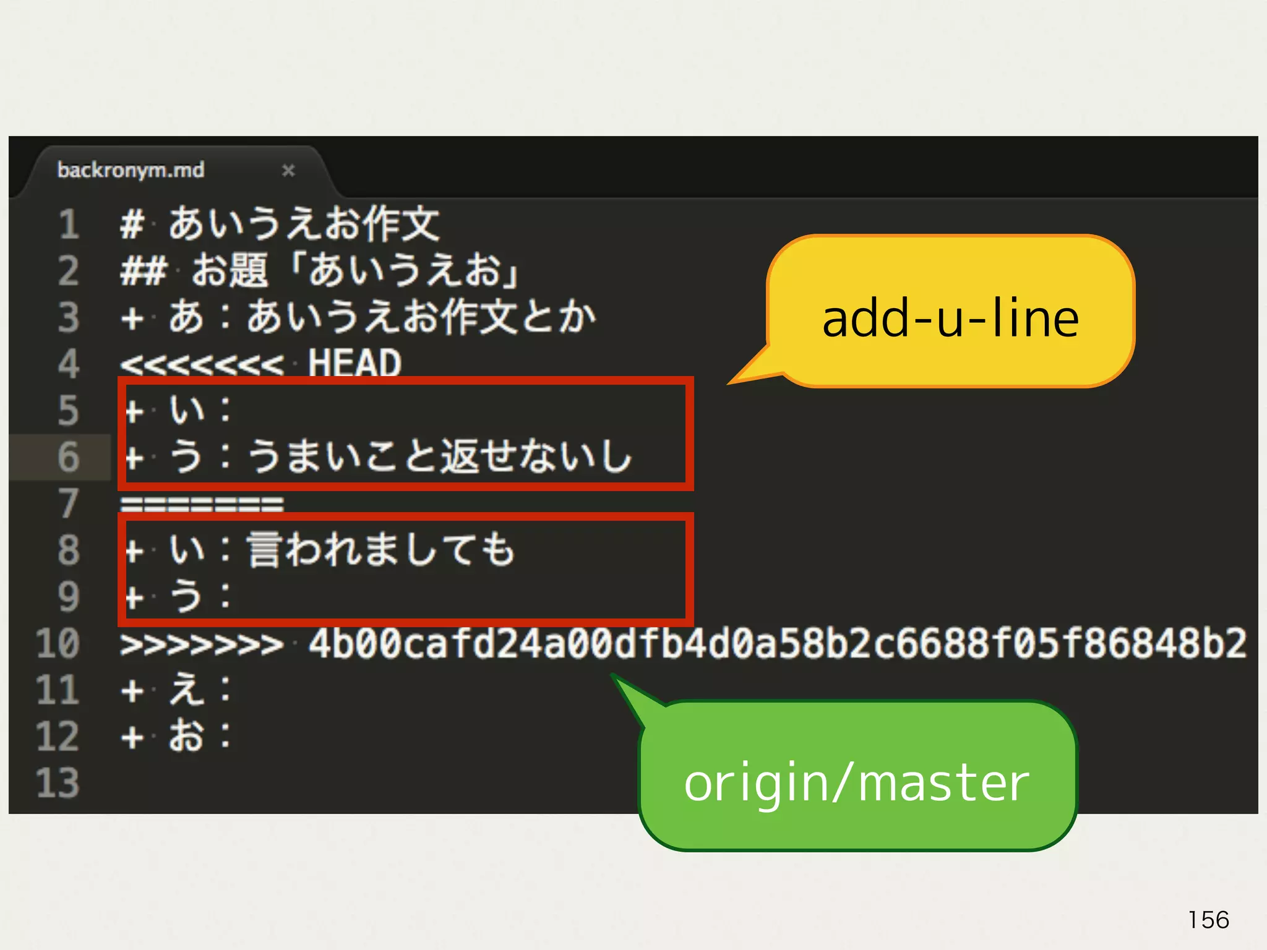Click line number 10 in gutter
The height and width of the screenshot is (950, 1267).
(58, 643)
